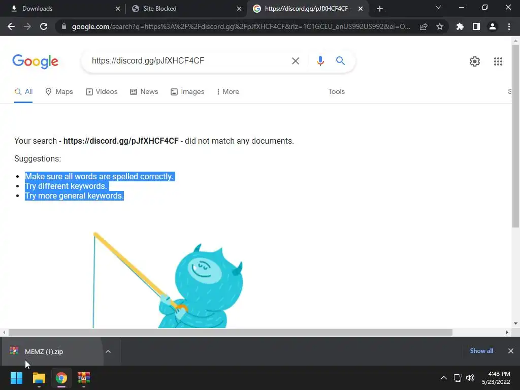520x390 pixels.
Task: Open the Extensions puzzle icon
Action: (x=460, y=26)
